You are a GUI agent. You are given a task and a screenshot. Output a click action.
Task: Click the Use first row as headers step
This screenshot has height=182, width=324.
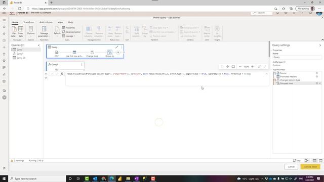[x=74, y=54]
